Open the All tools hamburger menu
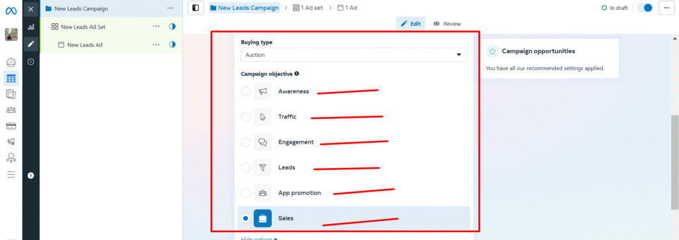The height and width of the screenshot is (240, 679). (x=11, y=175)
